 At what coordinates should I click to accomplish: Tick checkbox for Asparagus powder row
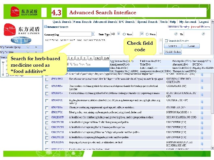[x=47, y=143]
